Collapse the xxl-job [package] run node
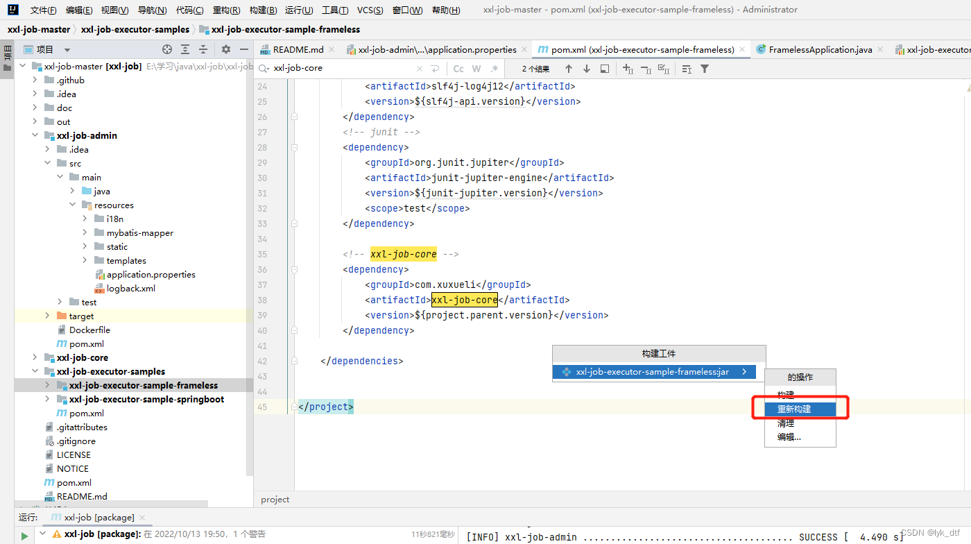 [x=42, y=534]
